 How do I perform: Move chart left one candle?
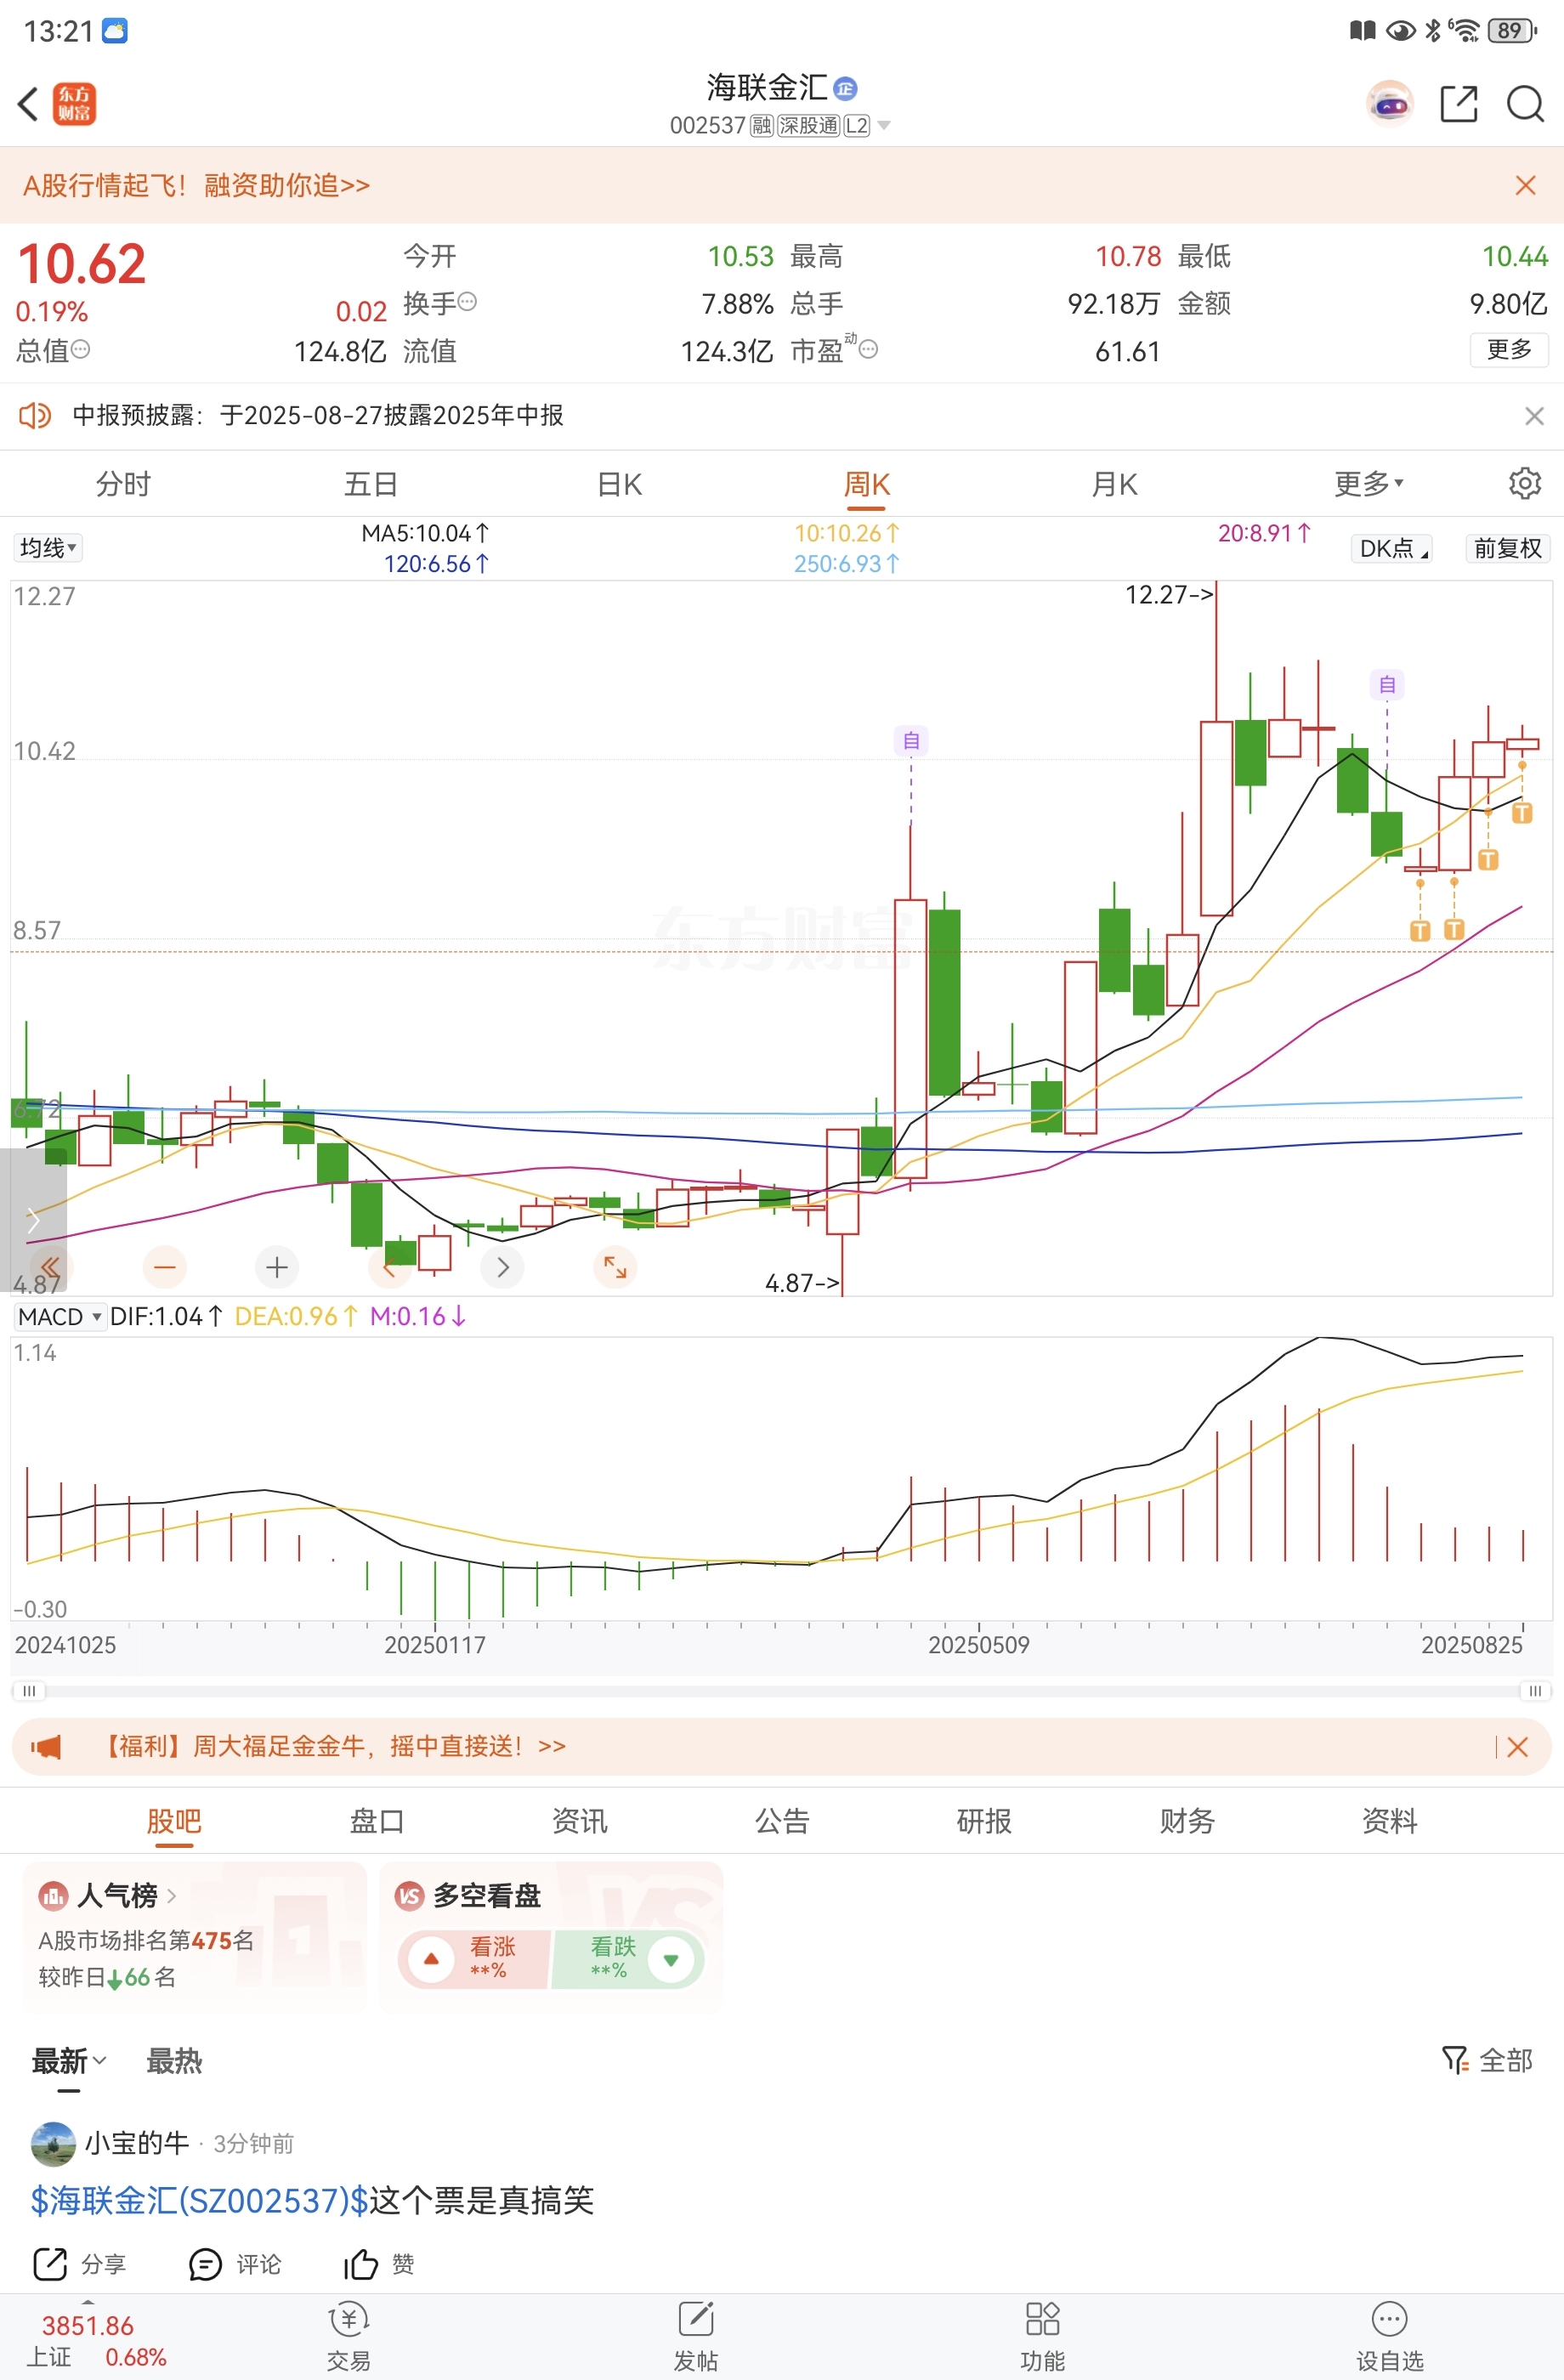pyautogui.click(x=389, y=1268)
